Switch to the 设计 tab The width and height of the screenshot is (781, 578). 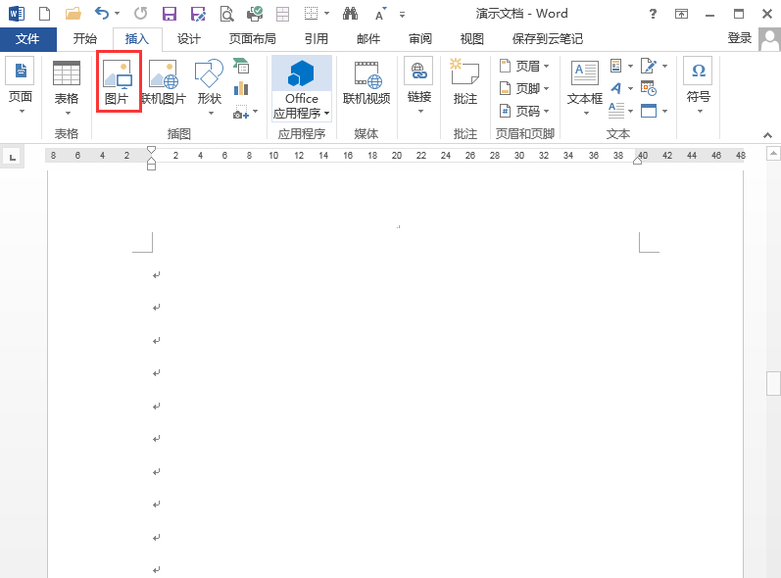pos(189,39)
